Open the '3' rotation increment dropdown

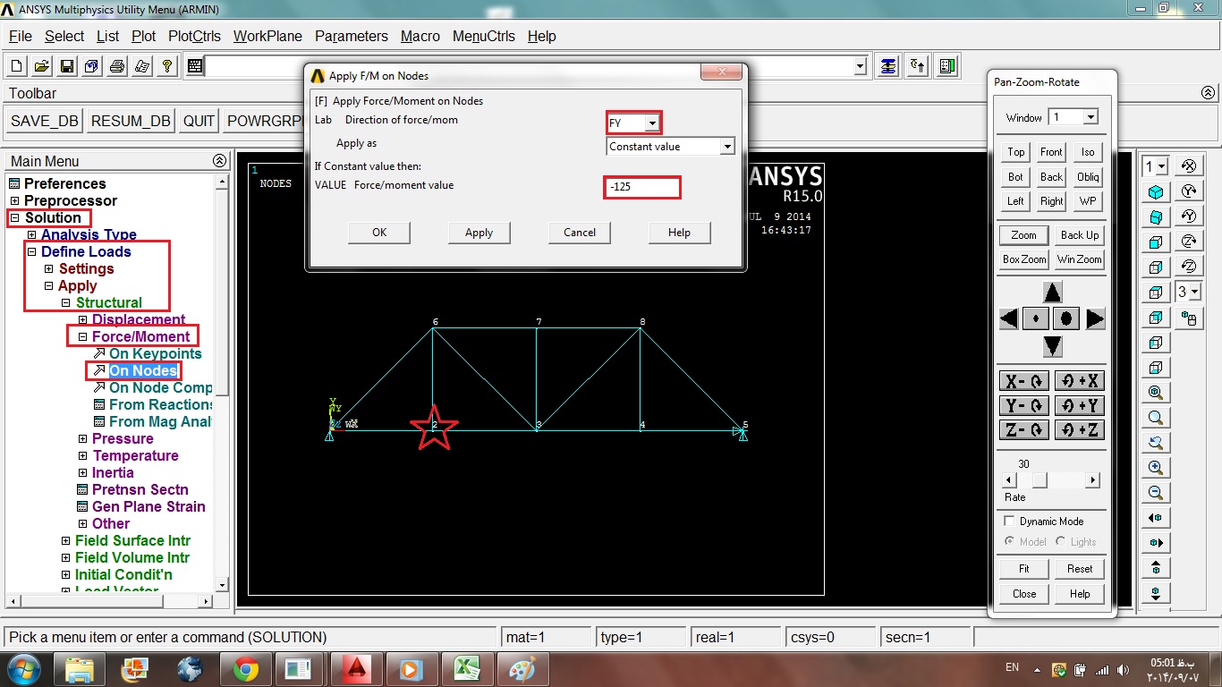(x=1196, y=292)
